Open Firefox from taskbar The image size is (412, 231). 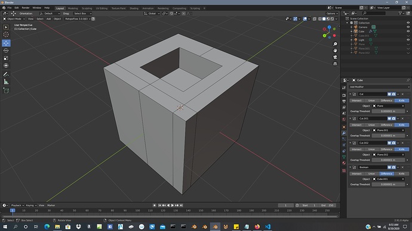pos(257,227)
